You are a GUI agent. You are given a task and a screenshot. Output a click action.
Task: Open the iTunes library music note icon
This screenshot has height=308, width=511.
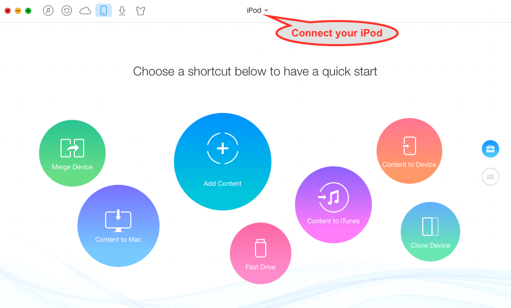(48, 11)
